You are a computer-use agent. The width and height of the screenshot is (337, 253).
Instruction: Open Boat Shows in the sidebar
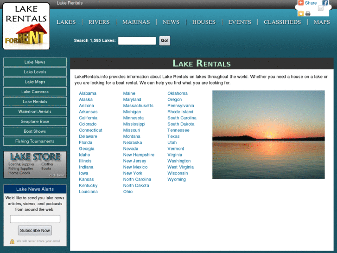click(35, 131)
